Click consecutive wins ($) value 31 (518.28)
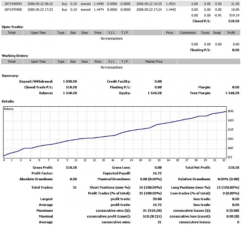Viewport: 244px width, 225px height. 152,211
